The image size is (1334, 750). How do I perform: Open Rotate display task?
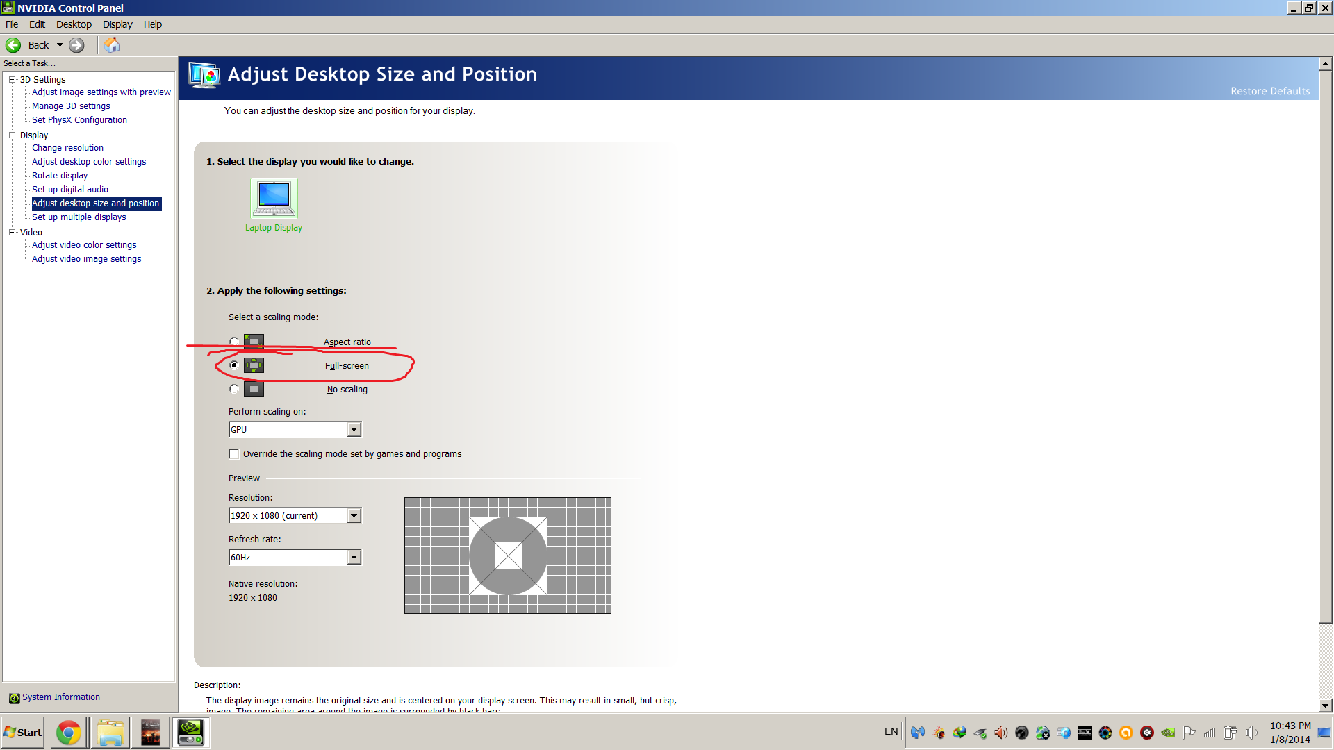pyautogui.click(x=60, y=176)
